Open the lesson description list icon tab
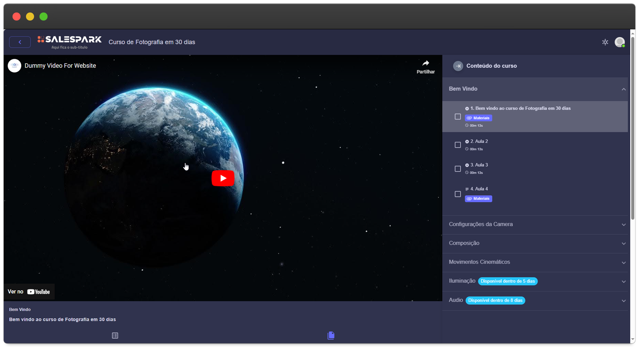639x347 pixels. (x=115, y=335)
